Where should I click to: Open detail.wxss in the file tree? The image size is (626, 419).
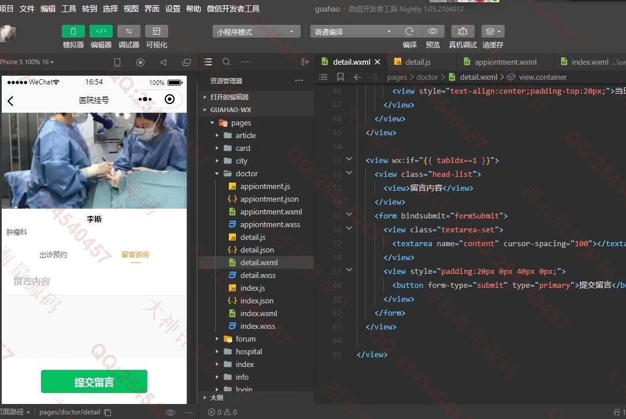255,275
